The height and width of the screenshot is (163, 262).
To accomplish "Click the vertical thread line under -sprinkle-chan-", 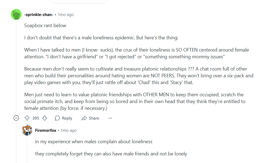I will (16, 67).
